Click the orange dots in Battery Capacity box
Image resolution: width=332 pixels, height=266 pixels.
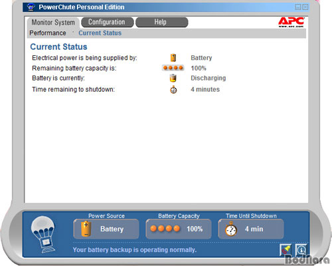165,229
